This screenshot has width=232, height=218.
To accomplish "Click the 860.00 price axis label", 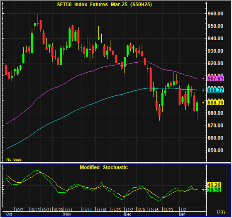I will (x=215, y=138).
